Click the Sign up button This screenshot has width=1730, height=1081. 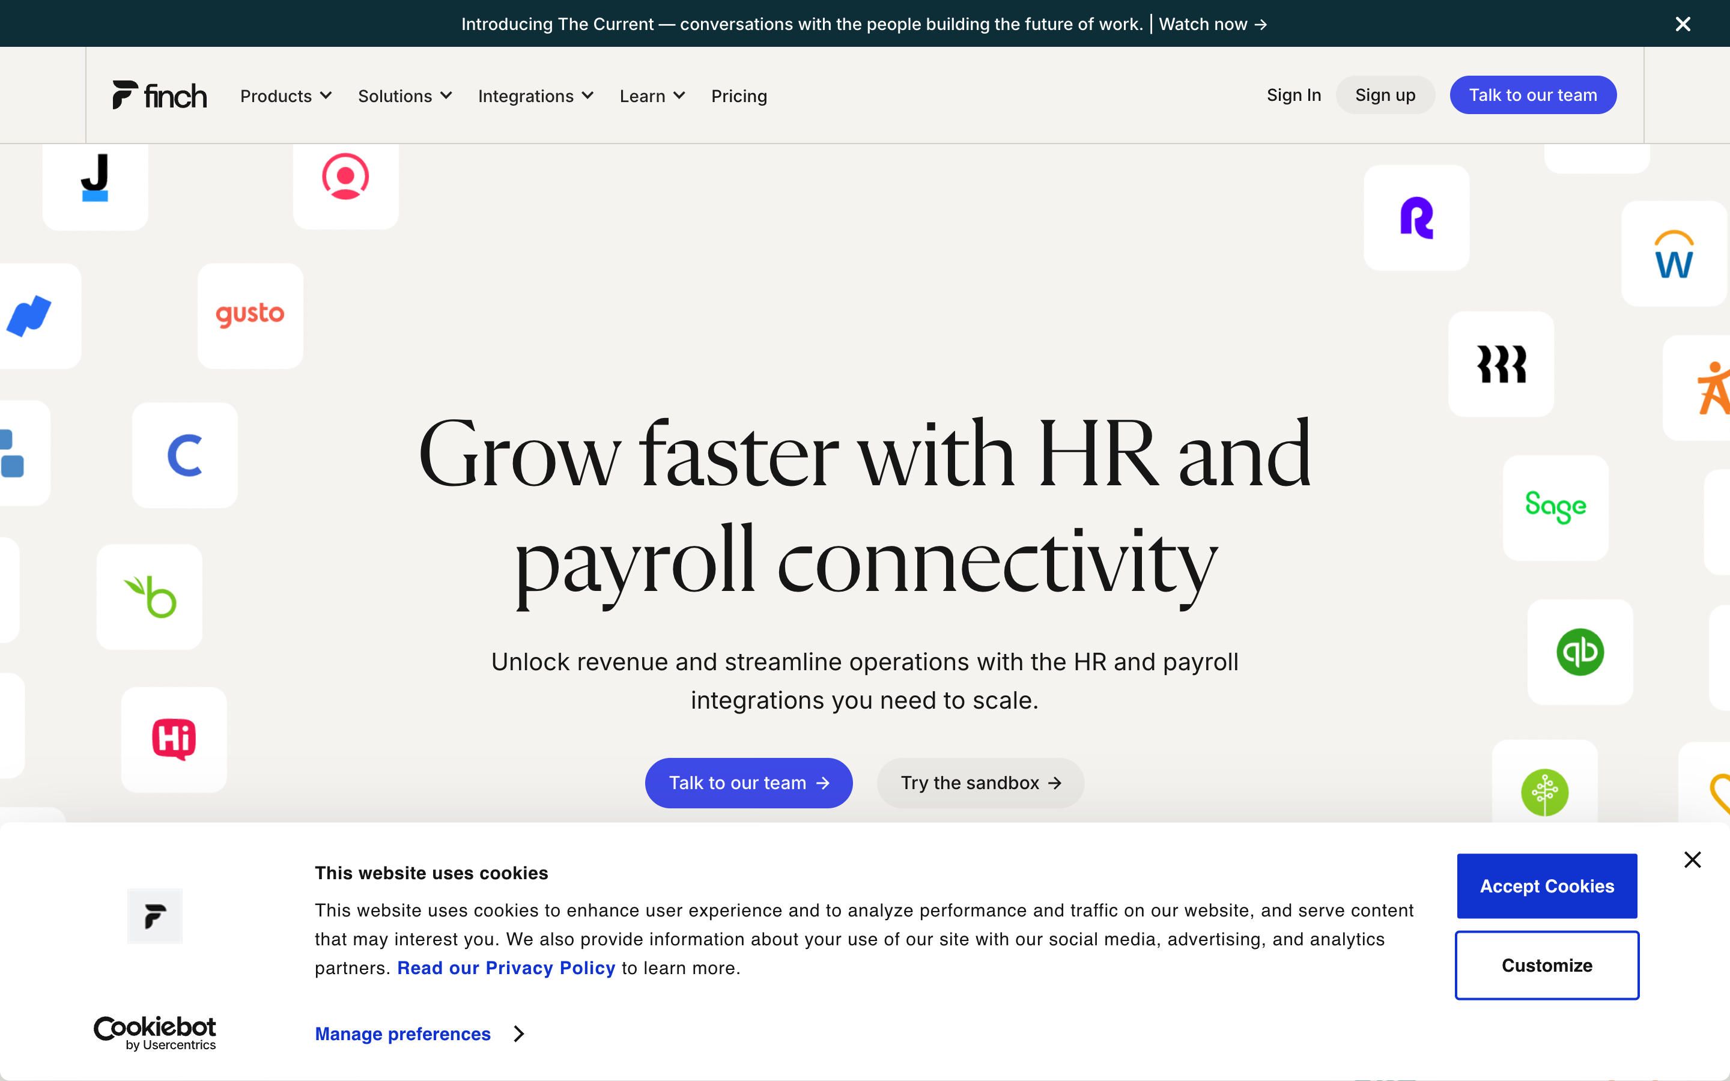click(1385, 95)
